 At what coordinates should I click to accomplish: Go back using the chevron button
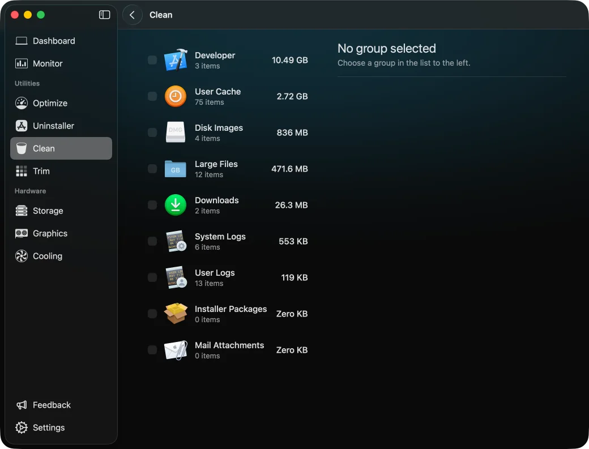(132, 15)
